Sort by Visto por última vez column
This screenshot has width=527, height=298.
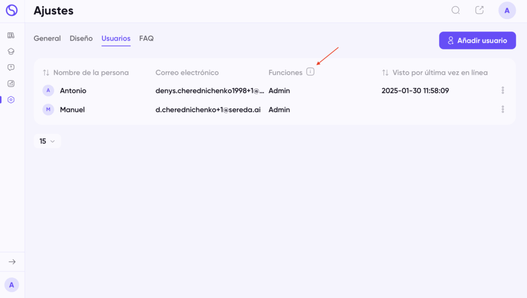pos(385,73)
